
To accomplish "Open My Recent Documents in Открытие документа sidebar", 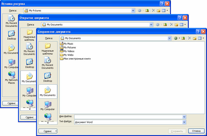I will tap(29, 49).
